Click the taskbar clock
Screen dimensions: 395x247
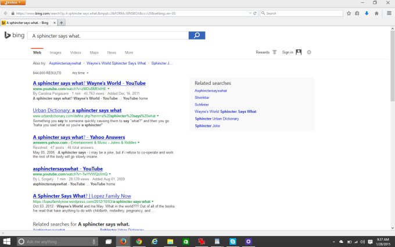pyautogui.click(x=383, y=242)
